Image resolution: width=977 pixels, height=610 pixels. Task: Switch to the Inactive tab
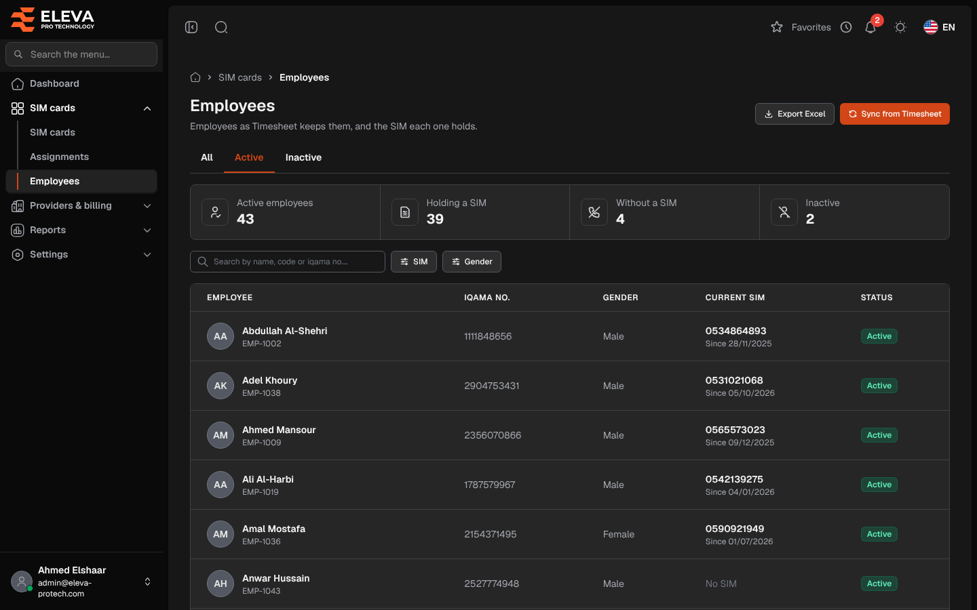[x=303, y=157]
